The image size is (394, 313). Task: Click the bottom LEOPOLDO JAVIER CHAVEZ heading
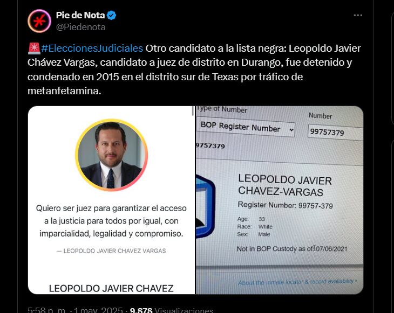coord(111,288)
